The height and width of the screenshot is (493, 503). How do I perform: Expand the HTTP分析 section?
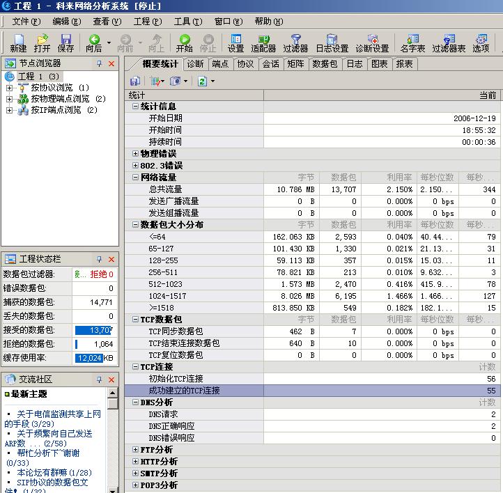(135, 461)
